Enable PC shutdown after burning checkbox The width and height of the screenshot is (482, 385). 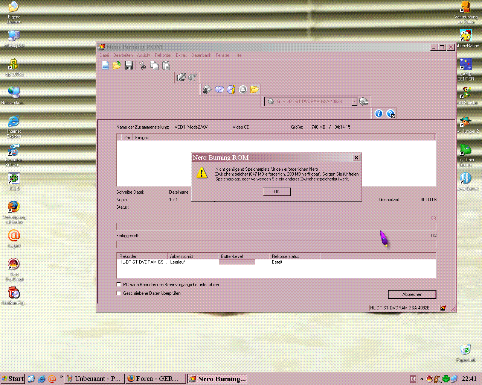(x=119, y=285)
